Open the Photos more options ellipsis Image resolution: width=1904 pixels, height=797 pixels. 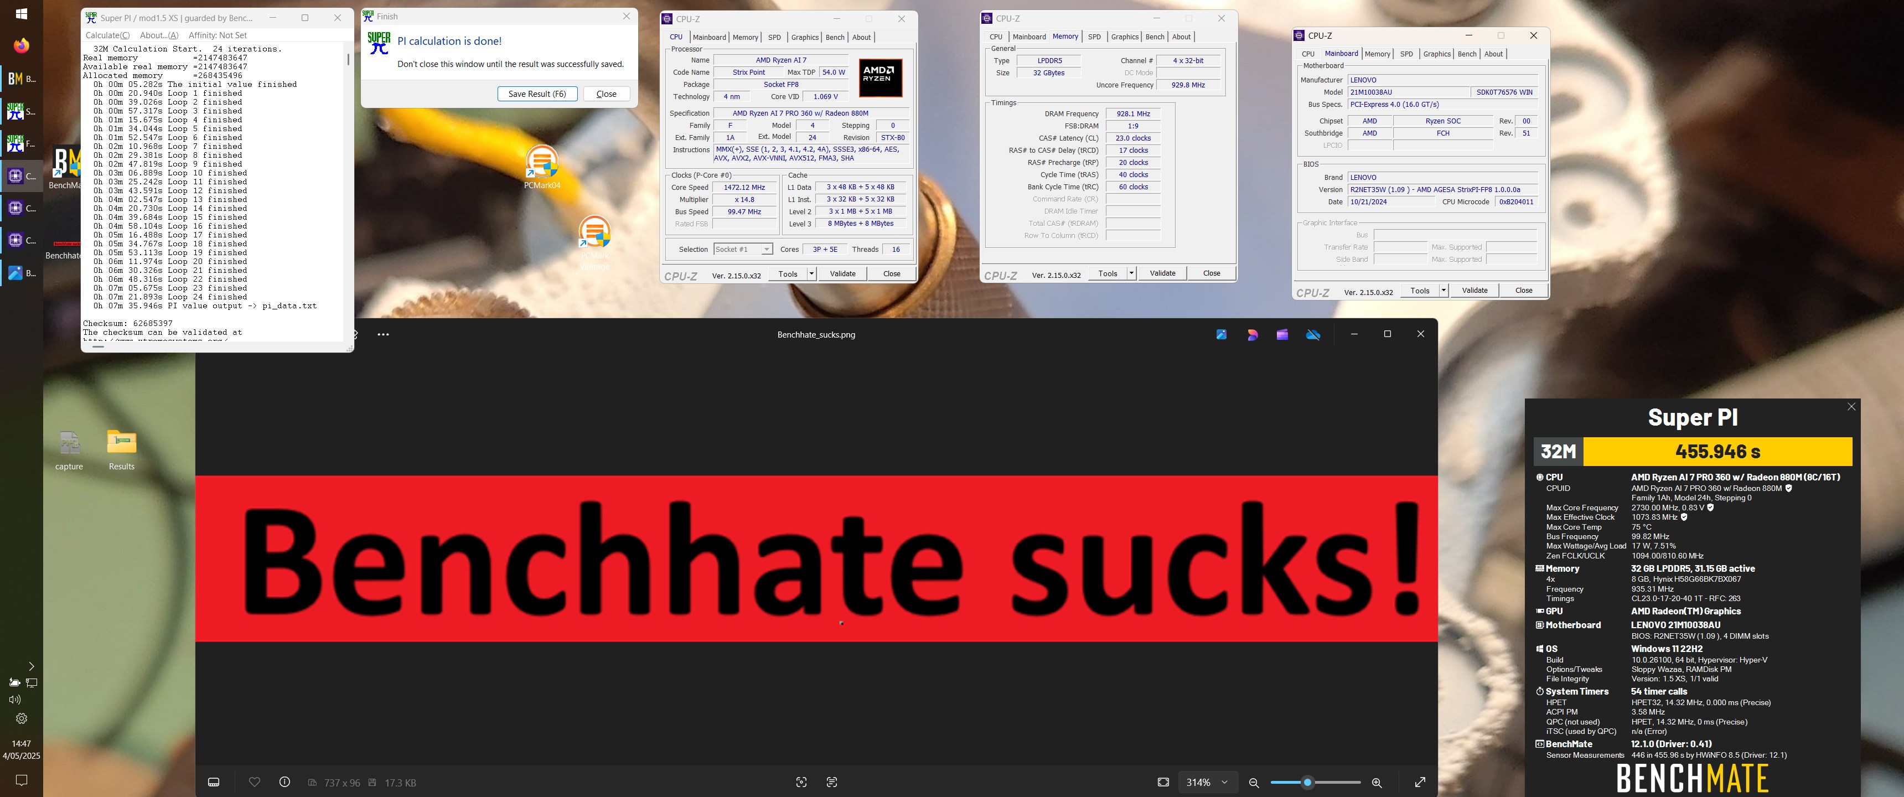tap(383, 334)
